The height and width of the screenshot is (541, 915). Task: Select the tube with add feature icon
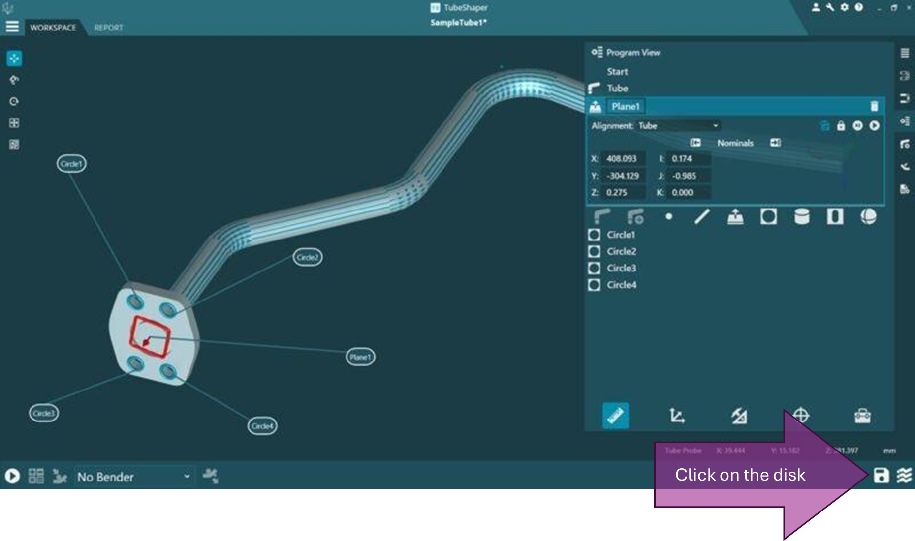pyautogui.click(x=635, y=216)
